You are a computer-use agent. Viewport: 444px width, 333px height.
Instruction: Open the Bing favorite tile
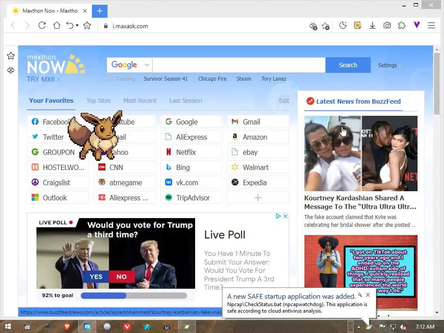point(191,167)
